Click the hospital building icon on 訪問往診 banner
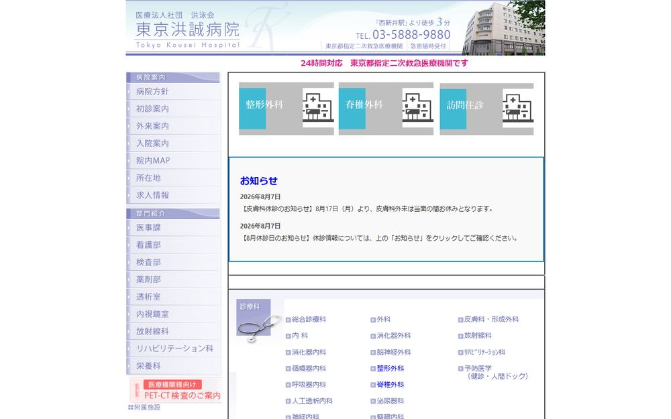This screenshot has width=671, height=419. [518, 109]
